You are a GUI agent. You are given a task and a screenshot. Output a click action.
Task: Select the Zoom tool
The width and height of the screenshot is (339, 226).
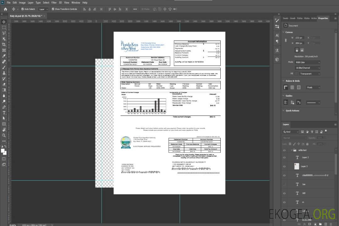pyautogui.click(x=4, y=135)
